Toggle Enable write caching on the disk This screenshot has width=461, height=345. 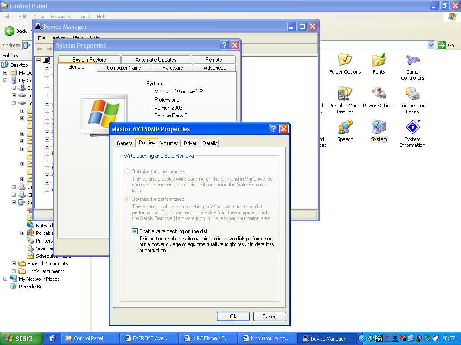pyautogui.click(x=135, y=231)
